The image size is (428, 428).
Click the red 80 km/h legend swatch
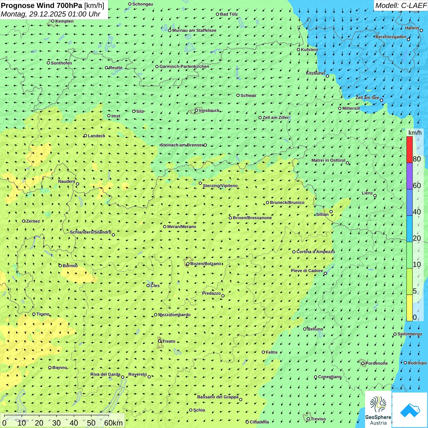coord(409,149)
